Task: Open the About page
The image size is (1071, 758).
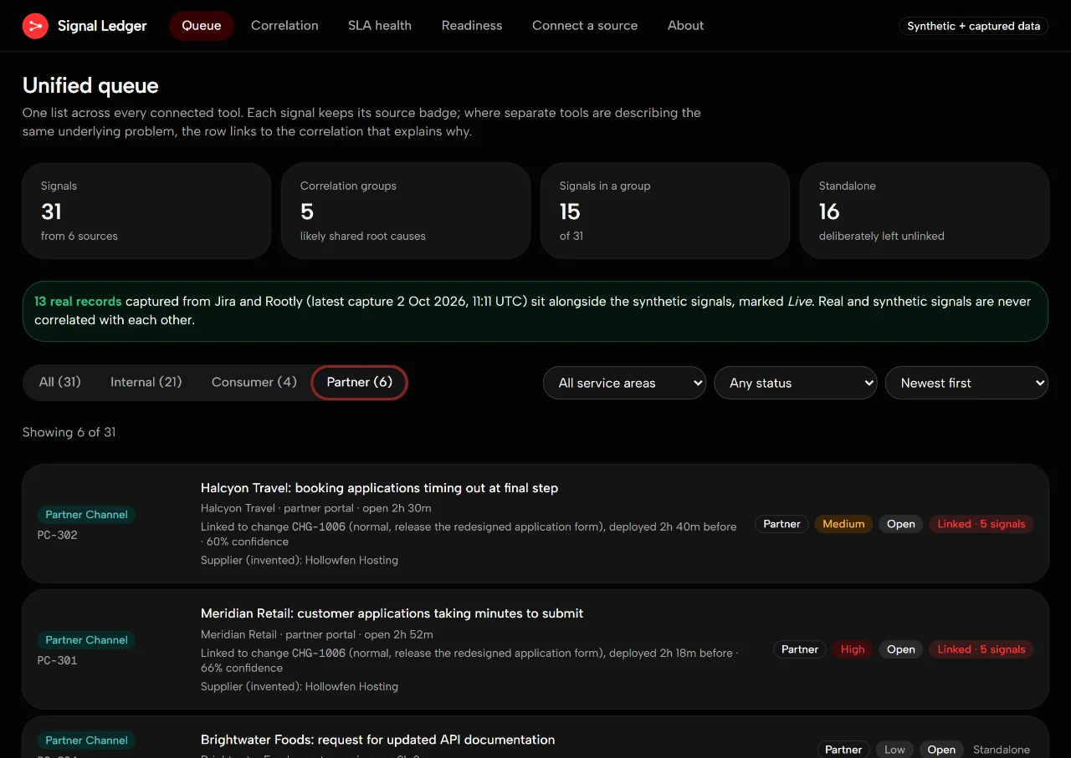Action: [685, 26]
